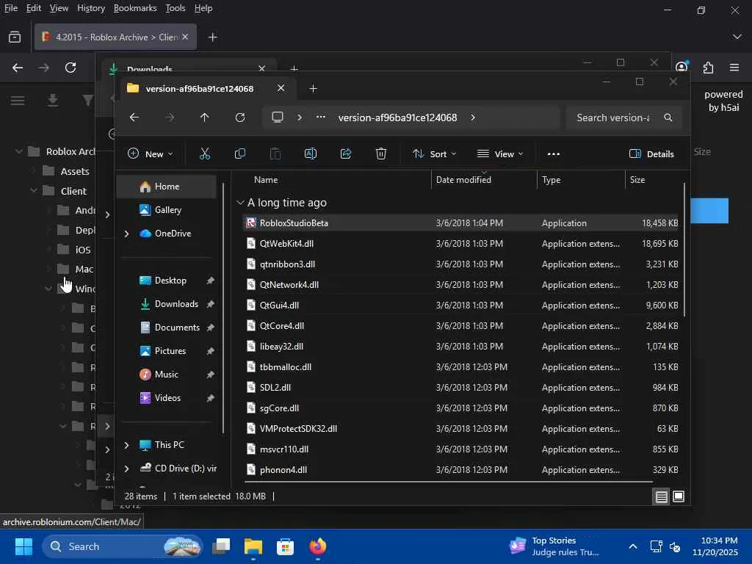The width and height of the screenshot is (752, 564).
Task: Open File Explorer from the taskbar
Action: tap(253, 546)
